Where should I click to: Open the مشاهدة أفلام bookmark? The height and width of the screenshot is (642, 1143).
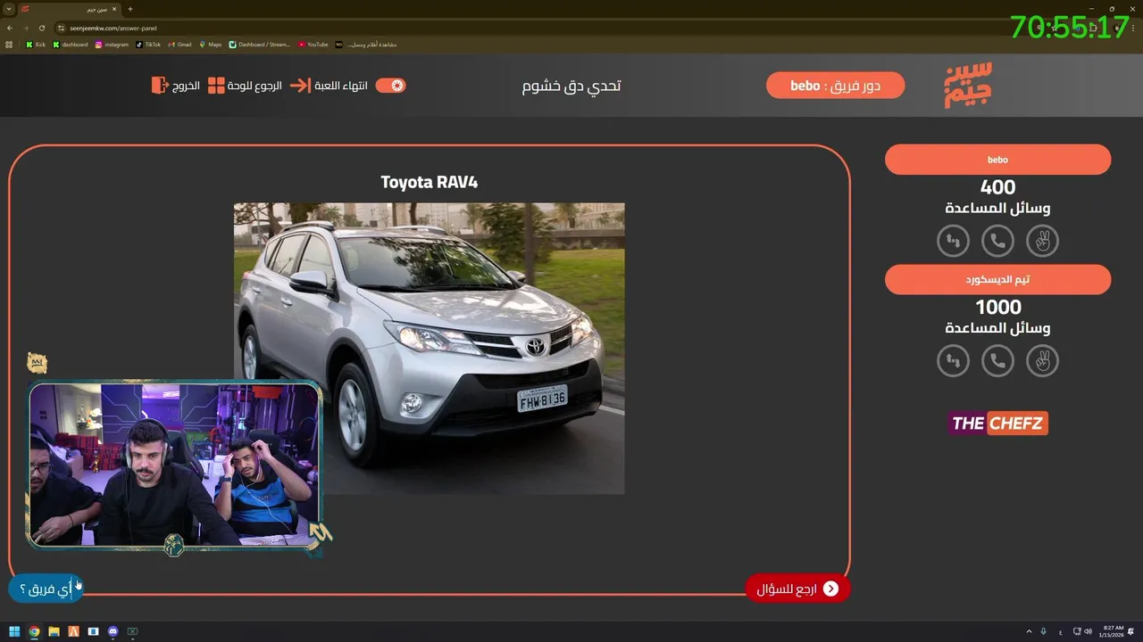(x=366, y=44)
